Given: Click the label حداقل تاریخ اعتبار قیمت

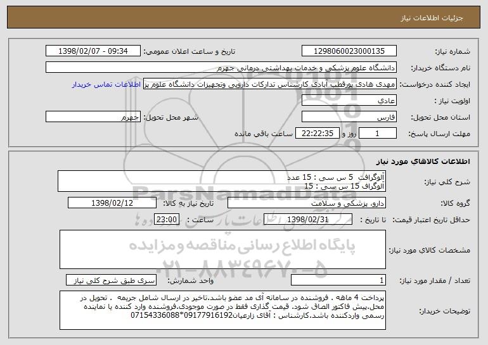Looking at the screenshot, I should [431, 220].
